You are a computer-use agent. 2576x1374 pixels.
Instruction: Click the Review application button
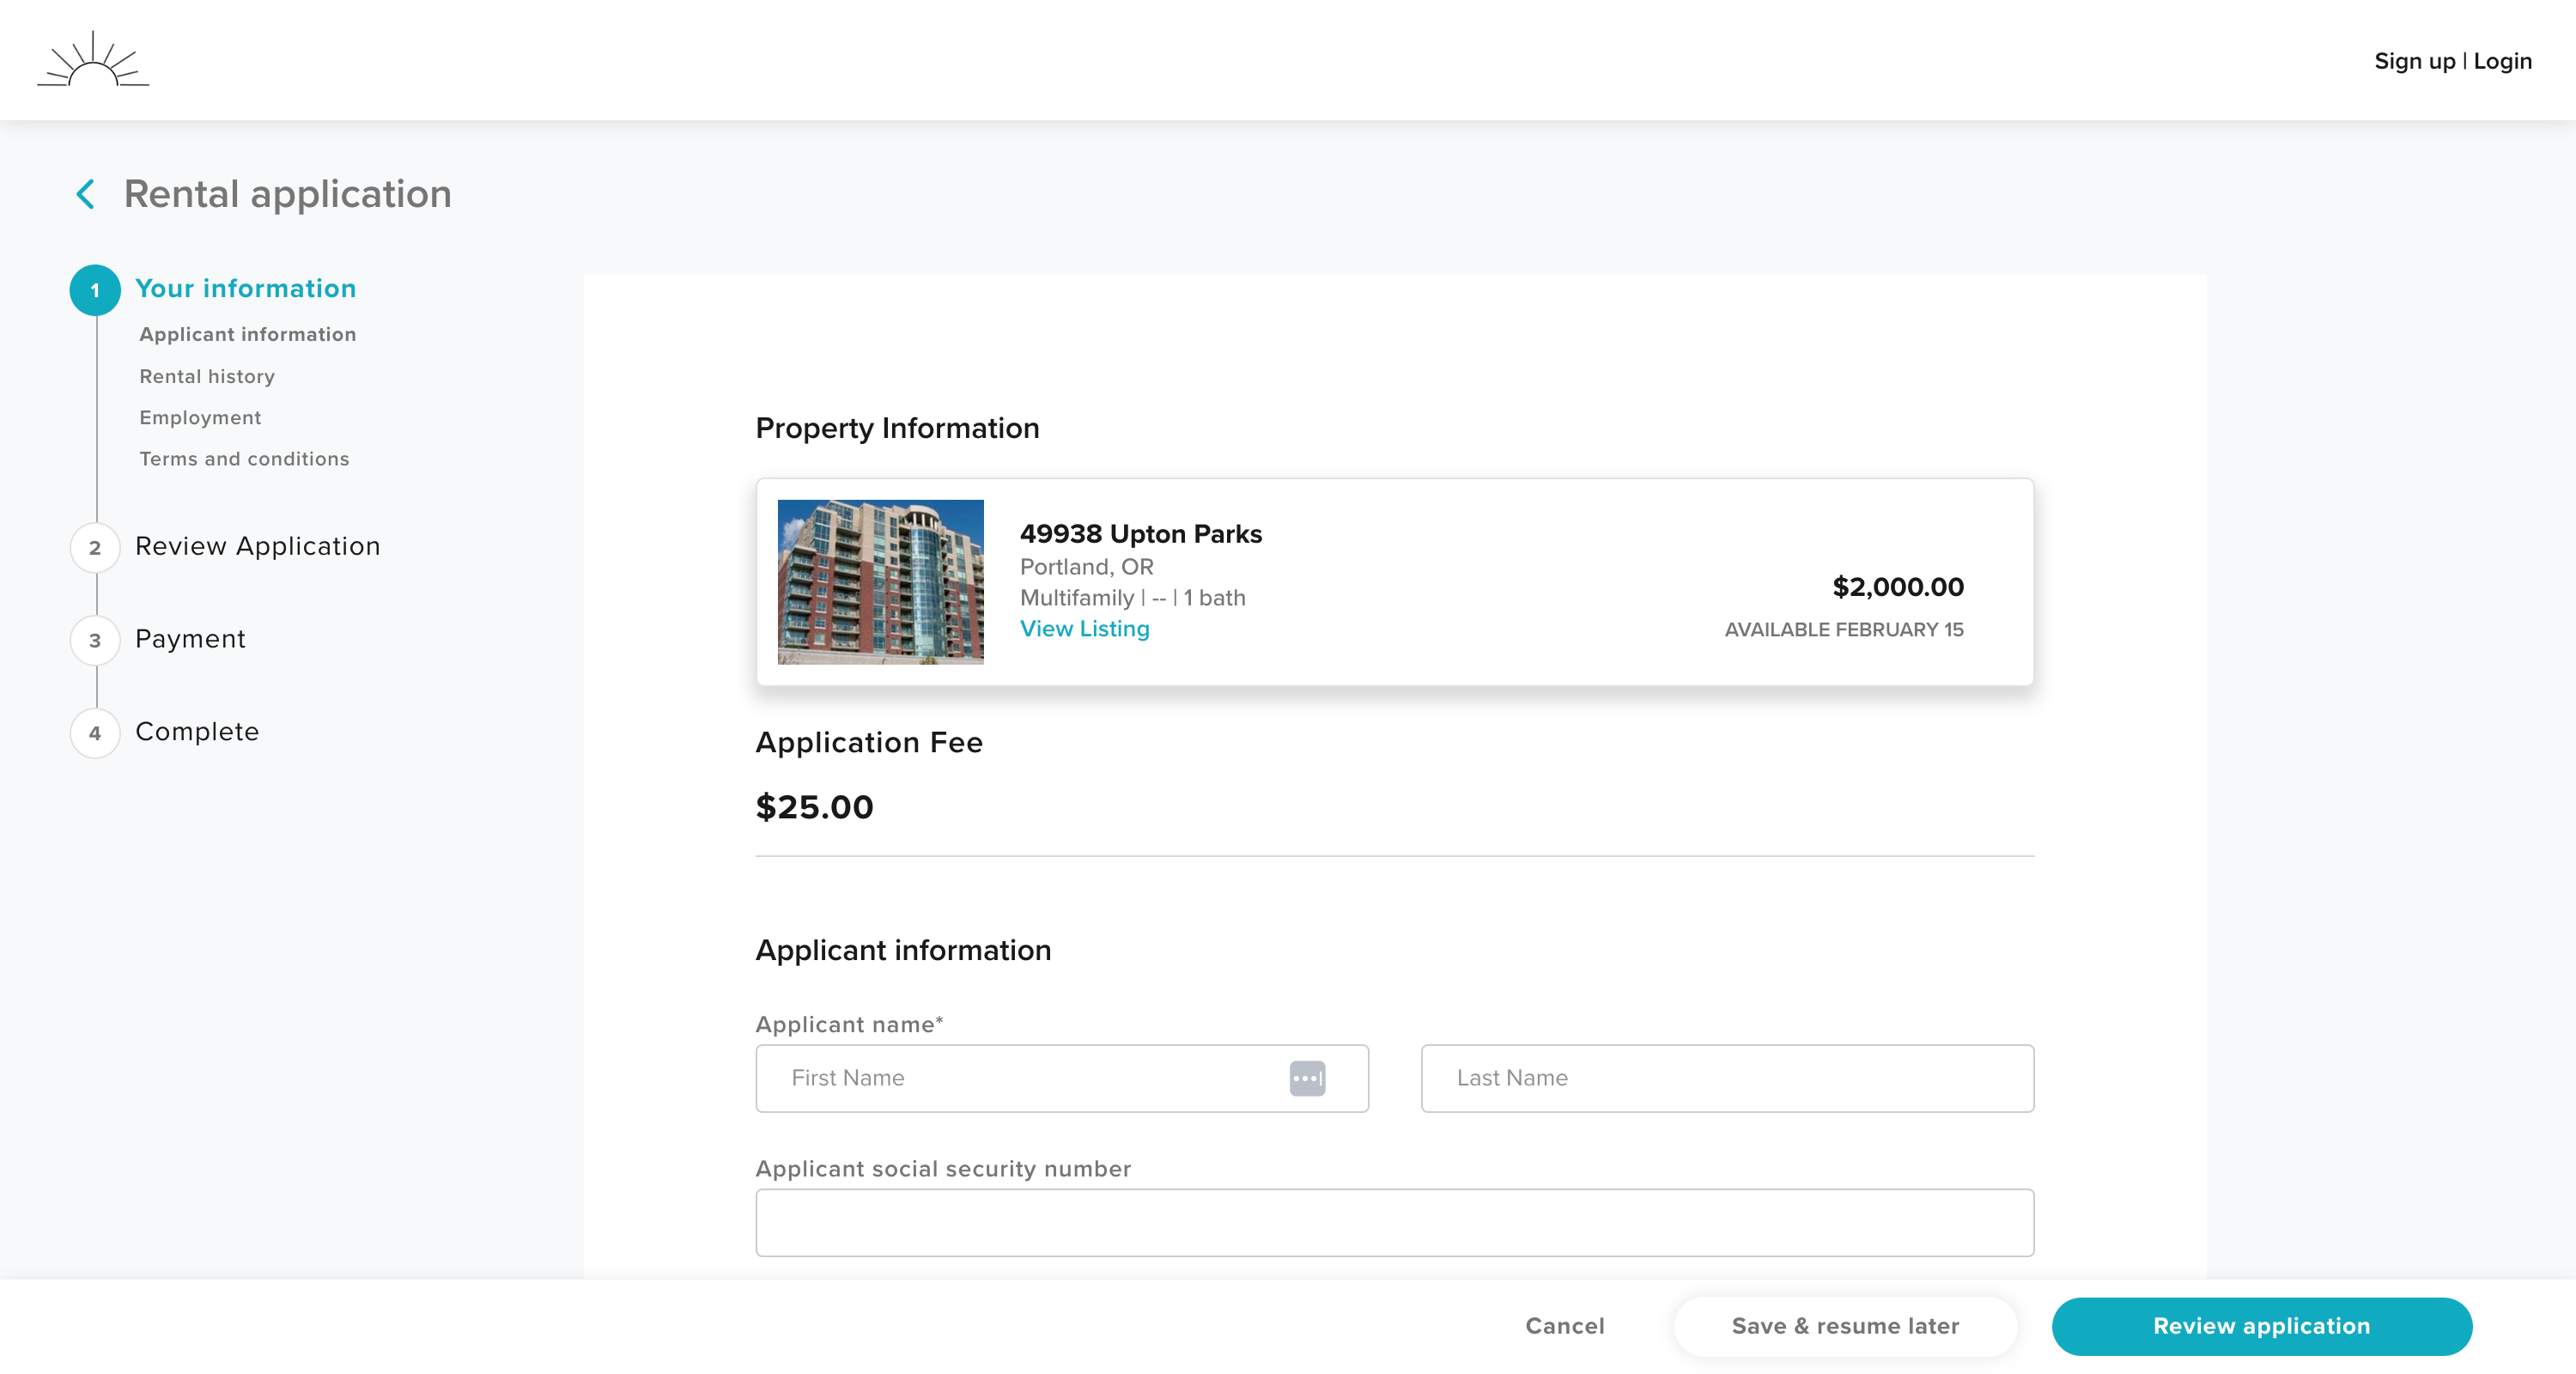[x=2261, y=1326]
